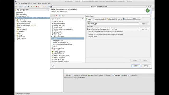Open the Markers view tab
Image resolution: width=169 pixels, height=95 pixels.
click(68, 75)
